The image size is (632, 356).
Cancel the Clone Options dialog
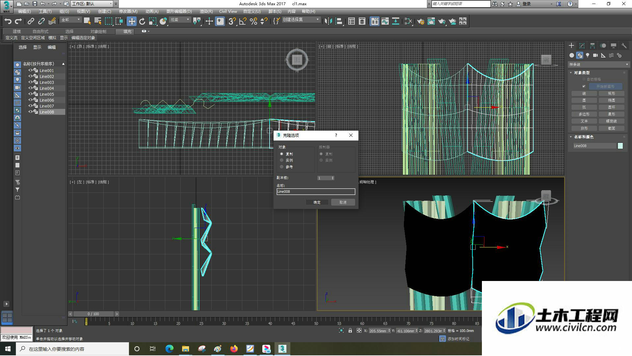[x=343, y=202]
